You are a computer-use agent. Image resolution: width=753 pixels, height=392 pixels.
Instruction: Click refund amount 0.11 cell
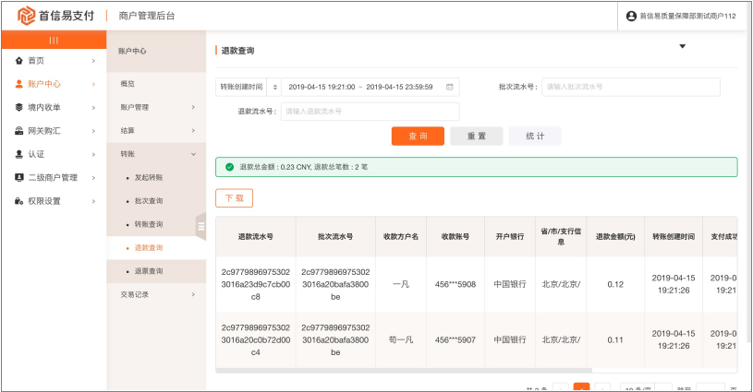(615, 339)
